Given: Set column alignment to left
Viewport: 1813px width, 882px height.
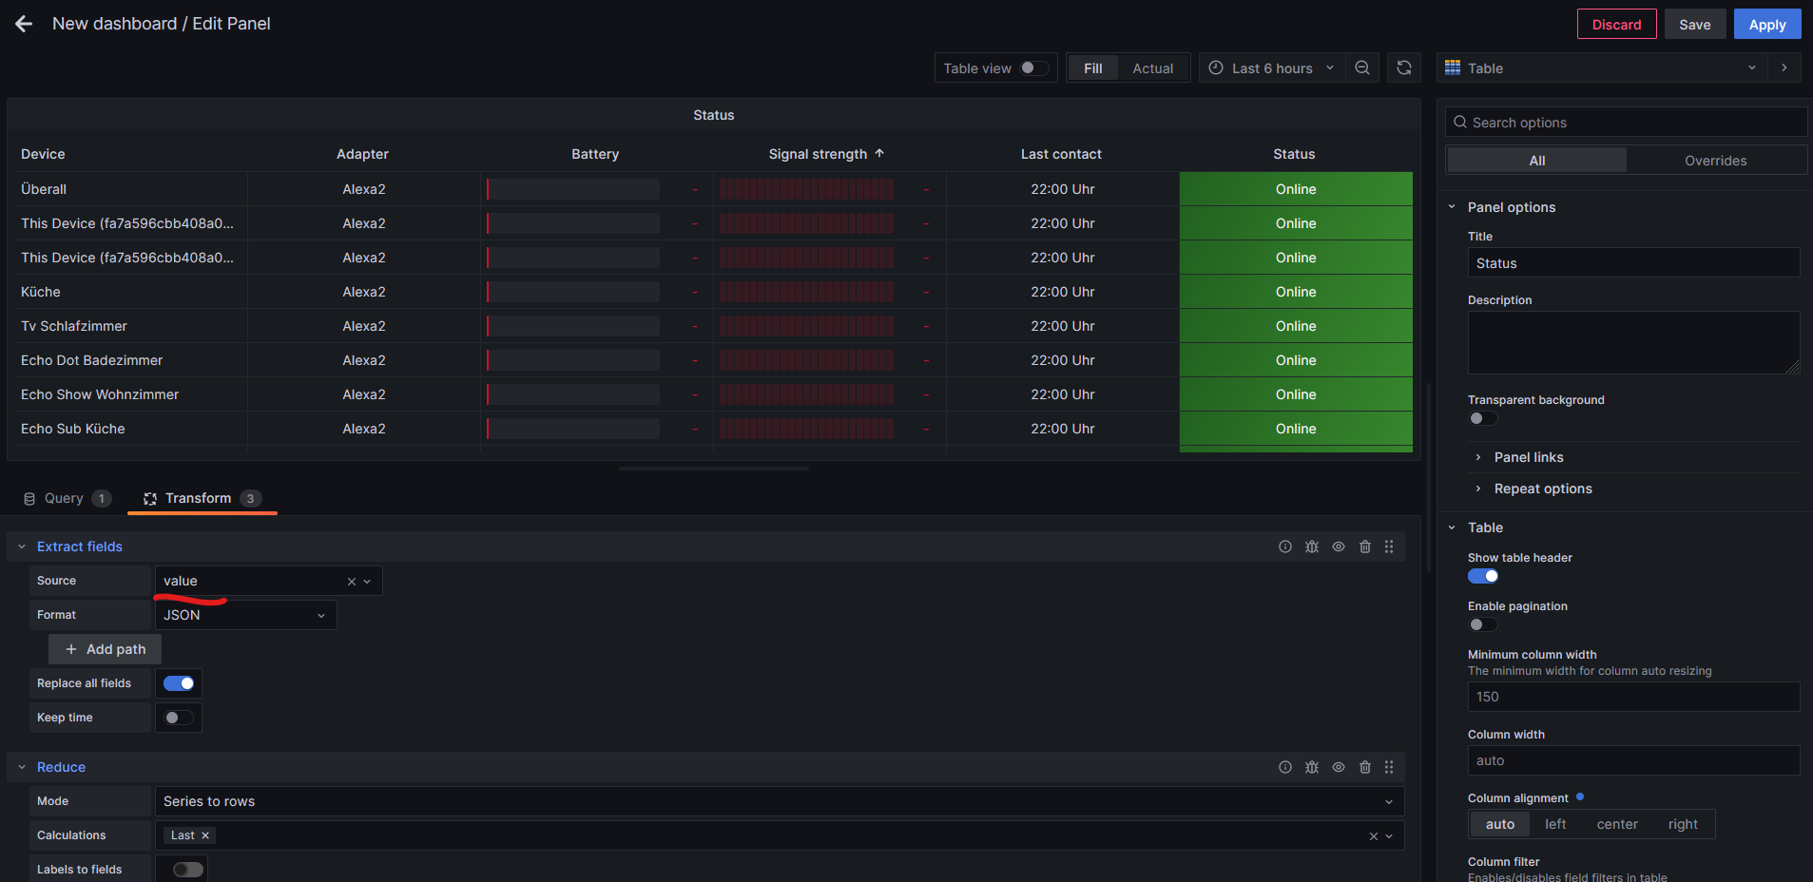Looking at the screenshot, I should tap(1555, 824).
